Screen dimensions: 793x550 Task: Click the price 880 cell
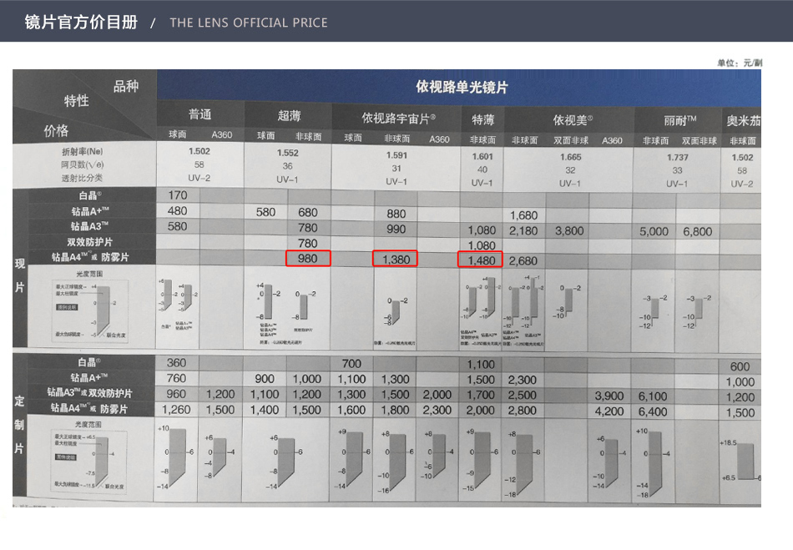point(396,214)
